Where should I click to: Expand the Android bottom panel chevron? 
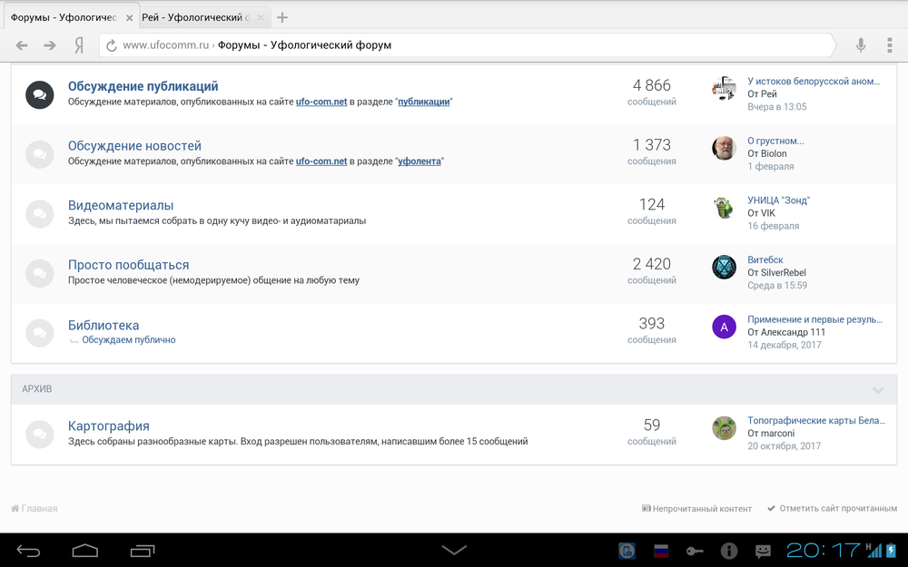click(x=454, y=550)
